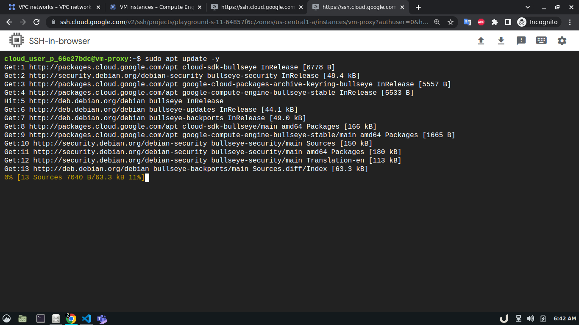This screenshot has height=325, width=579.
Task: Upload a file to the VM
Action: [x=481, y=41]
